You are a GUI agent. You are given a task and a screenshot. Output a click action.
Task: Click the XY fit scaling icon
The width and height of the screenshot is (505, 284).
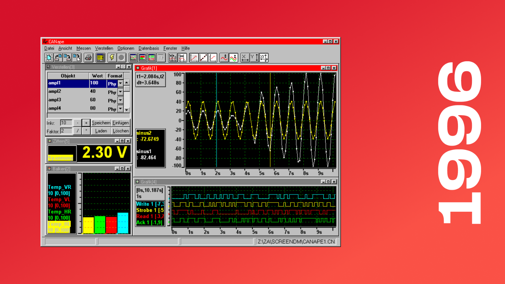(x=264, y=57)
